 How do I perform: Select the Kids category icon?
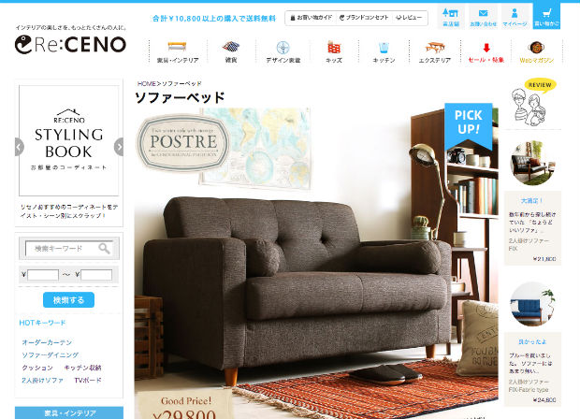[x=334, y=48]
